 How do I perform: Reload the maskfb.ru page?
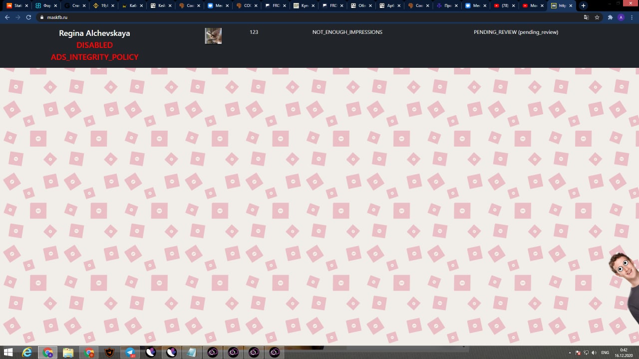point(28,17)
